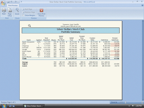This screenshot has height=108, width=144.
Task: Click the system clock
Action: [x=139, y=106]
